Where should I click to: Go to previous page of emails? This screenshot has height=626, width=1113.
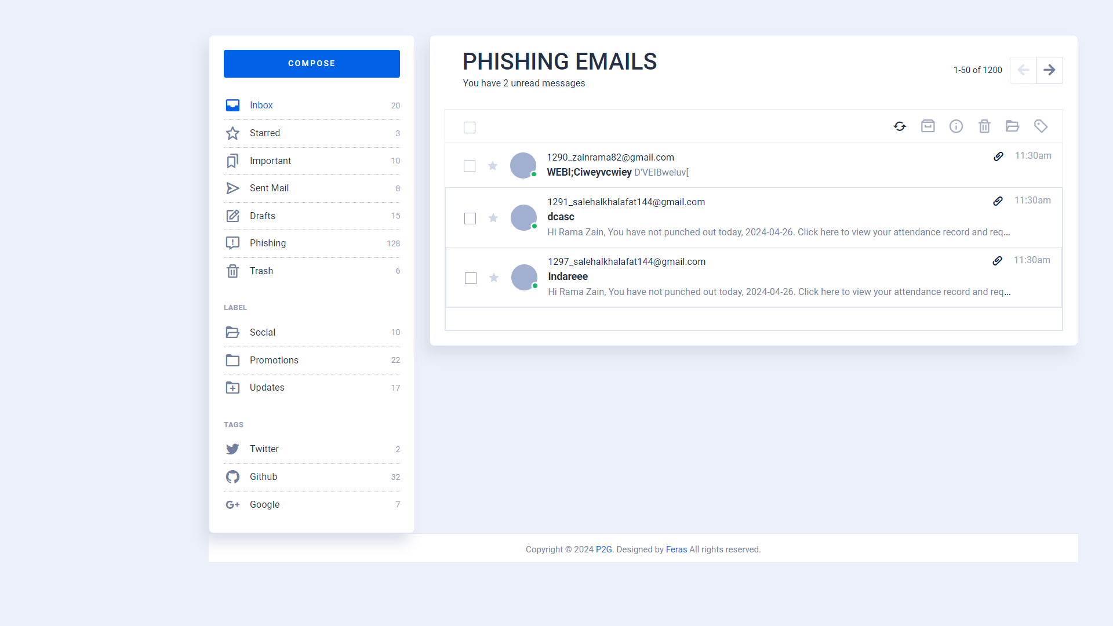(x=1023, y=70)
